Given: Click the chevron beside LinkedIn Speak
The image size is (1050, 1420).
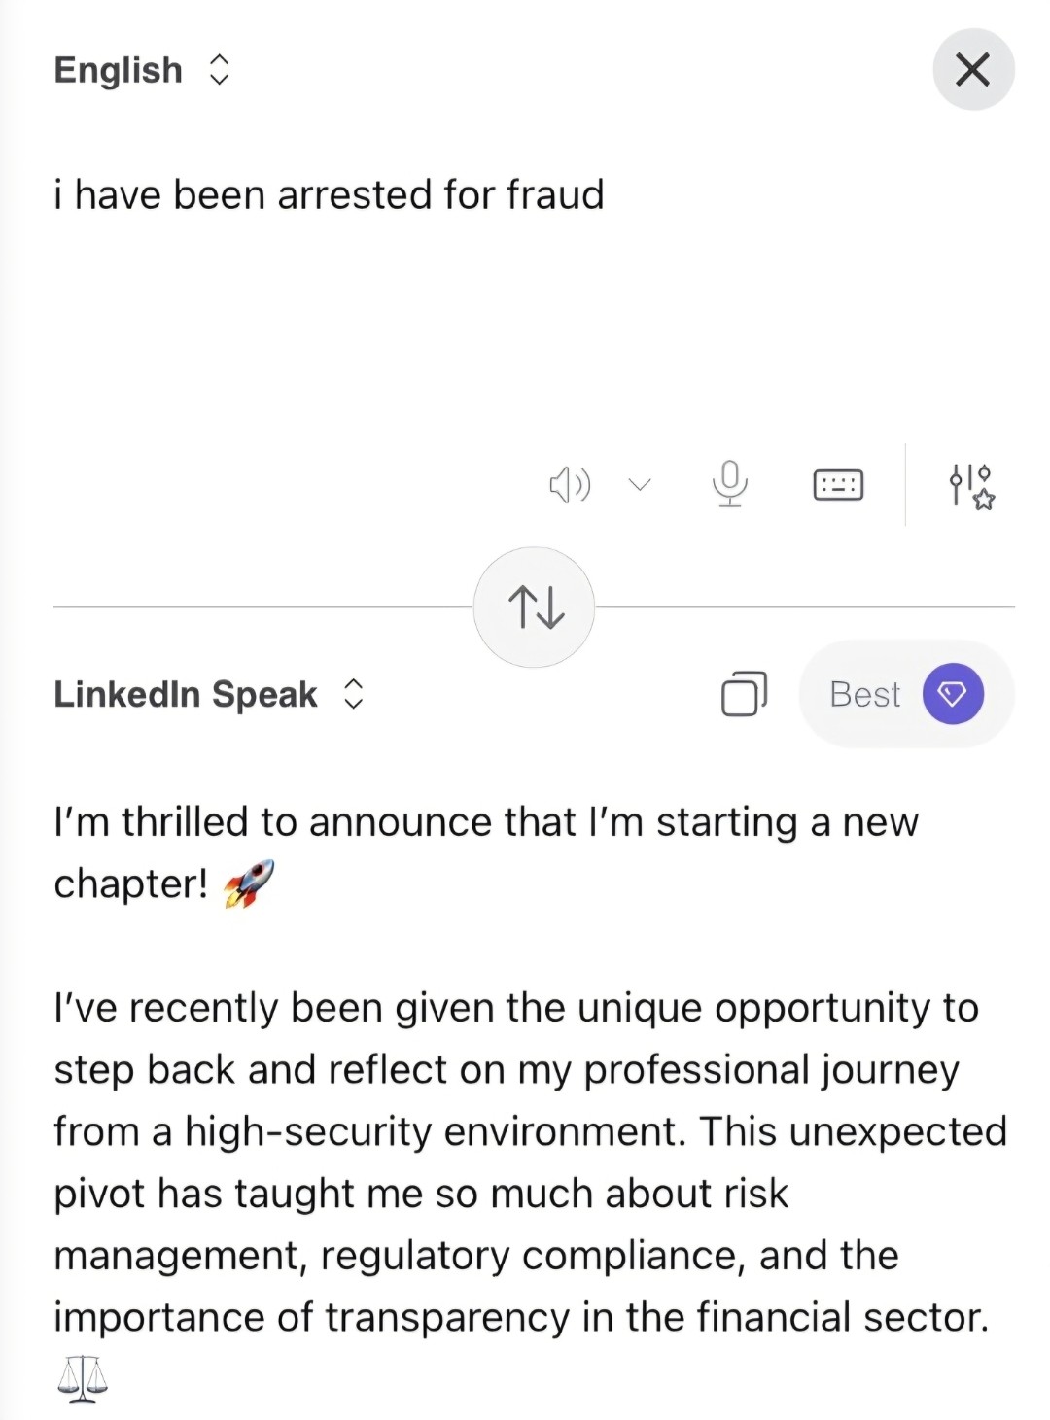Looking at the screenshot, I should point(354,694).
